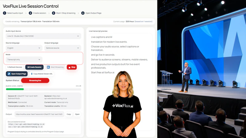Viewport: 246px width, 138px height.
Task: Click Copy Mobile Viewer URL
Action: point(42,74)
